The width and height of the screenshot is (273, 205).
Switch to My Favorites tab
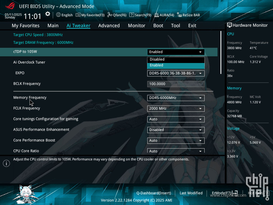(26, 26)
